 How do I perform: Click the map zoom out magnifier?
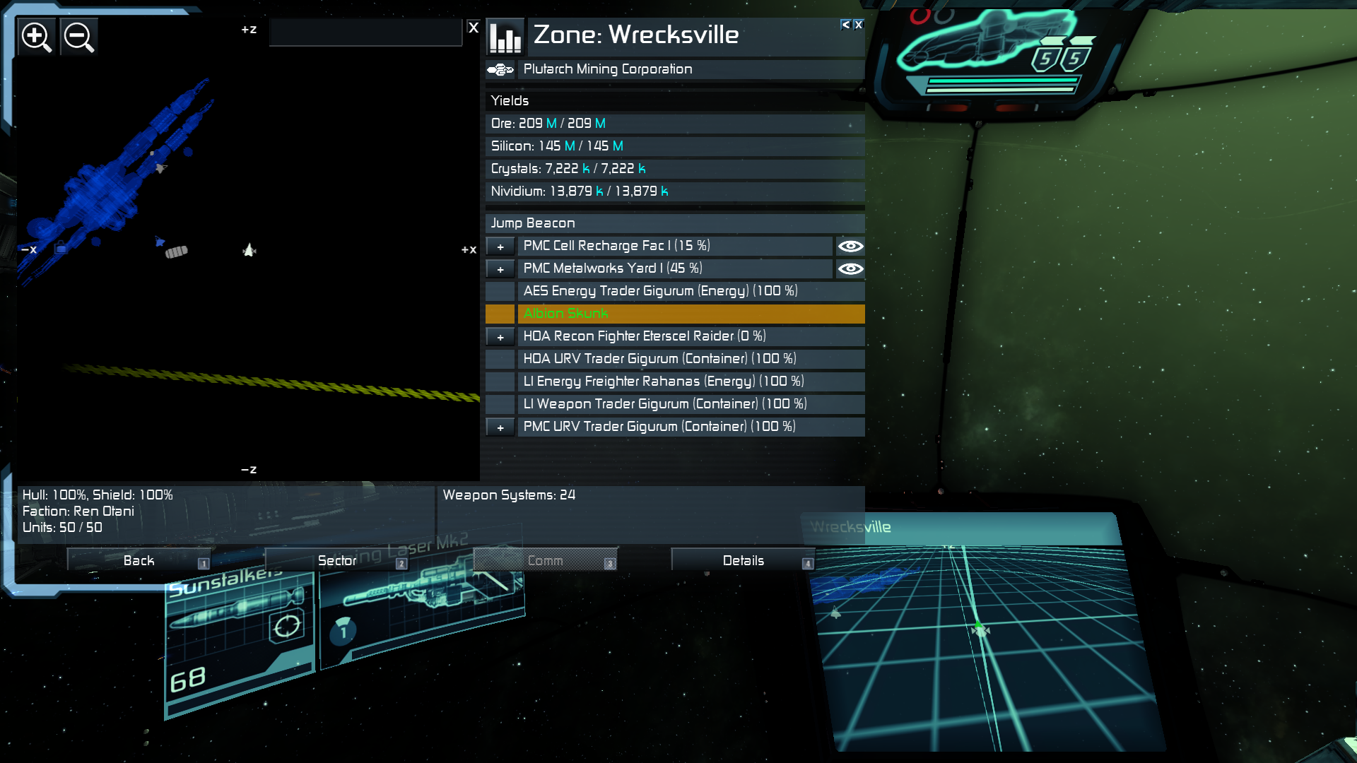tap(78, 37)
